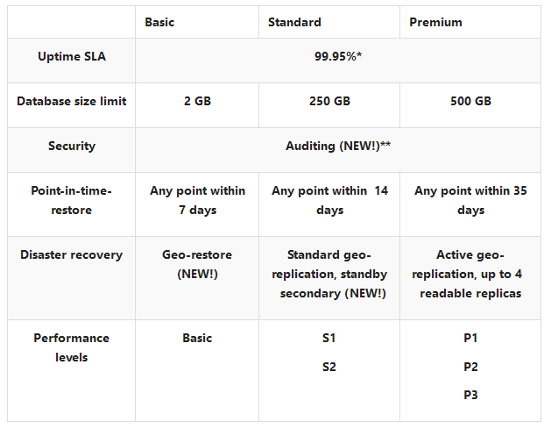Screen dimensions: 558x429
Task: Click the 500 GB size cell
Action: coord(470,101)
